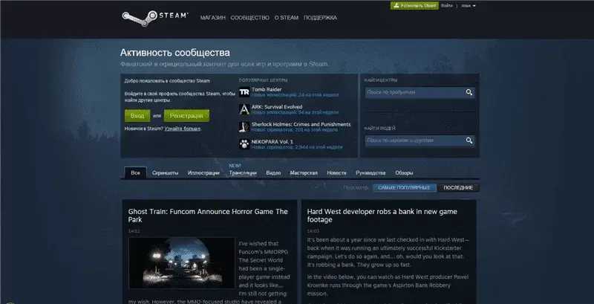Screen dimensions: 594x304
Task: Open the ARK: Survival Evolved title link
Action: [x=277, y=107]
